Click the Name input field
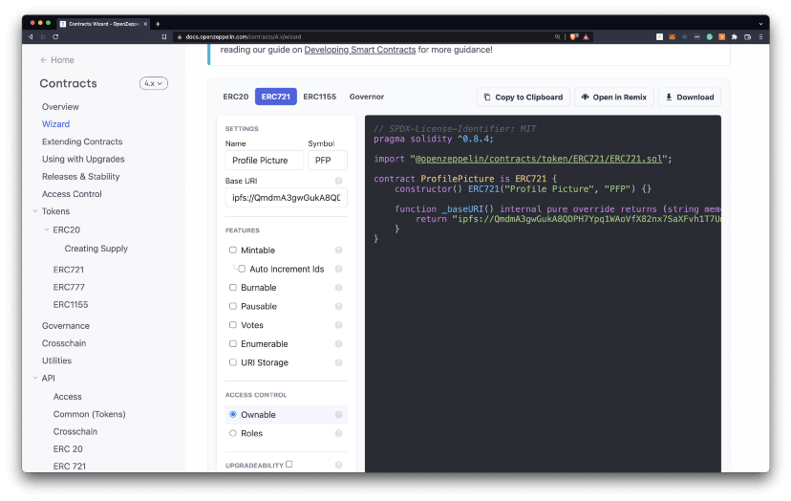The width and height of the screenshot is (791, 501). (x=264, y=161)
